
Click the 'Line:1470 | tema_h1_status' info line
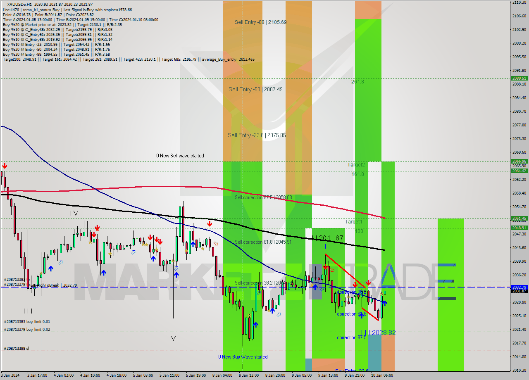[x=67, y=9]
